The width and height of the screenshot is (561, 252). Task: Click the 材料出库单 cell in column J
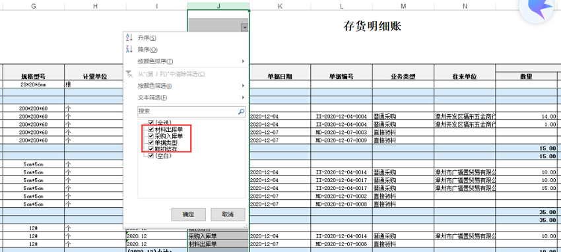pyautogui.click(x=218, y=244)
